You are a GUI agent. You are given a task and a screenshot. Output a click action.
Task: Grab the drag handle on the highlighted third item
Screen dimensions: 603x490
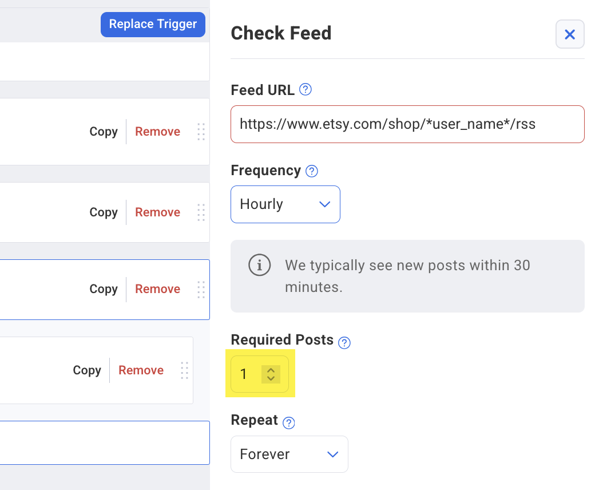[201, 289]
